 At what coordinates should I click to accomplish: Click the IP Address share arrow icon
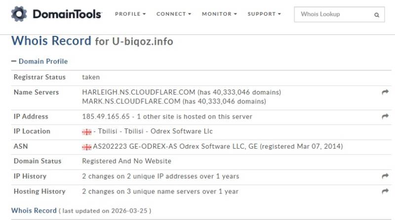coord(385,116)
